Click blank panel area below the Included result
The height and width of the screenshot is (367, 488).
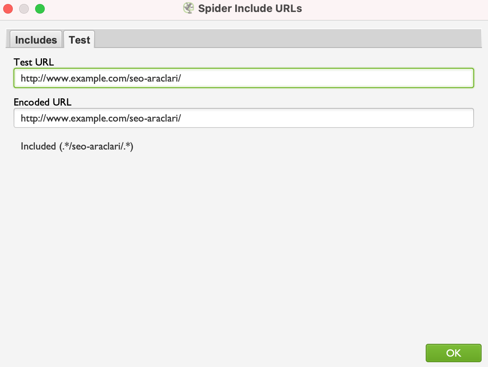point(244,244)
